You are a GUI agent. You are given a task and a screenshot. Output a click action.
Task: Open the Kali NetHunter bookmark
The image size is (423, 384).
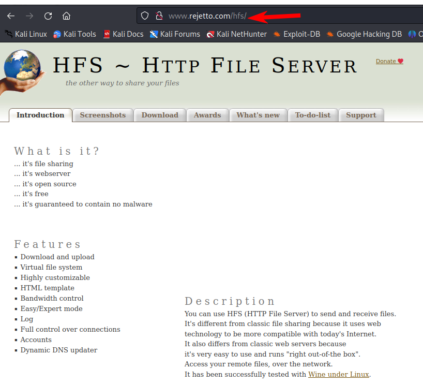[x=237, y=34]
